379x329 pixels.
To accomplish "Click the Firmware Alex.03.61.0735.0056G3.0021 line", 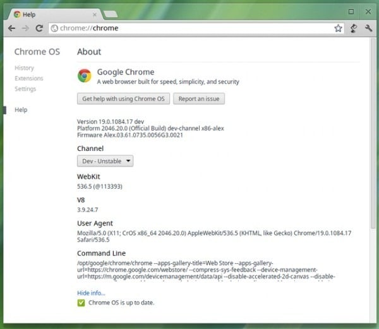I will pyautogui.click(x=130, y=135).
